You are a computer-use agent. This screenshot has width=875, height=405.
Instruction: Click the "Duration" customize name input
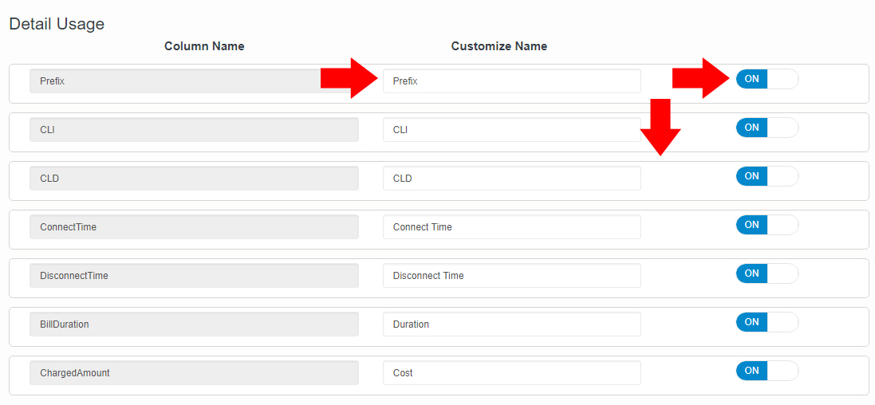[x=511, y=324]
